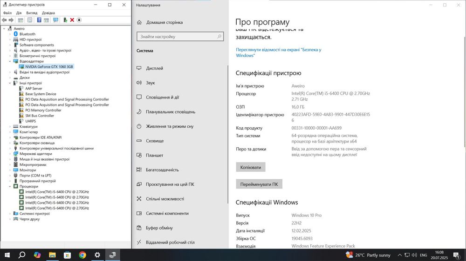Select Контролери IDE ATA/ATAPI category
This screenshot has height=261, width=466.
[x=41, y=138]
